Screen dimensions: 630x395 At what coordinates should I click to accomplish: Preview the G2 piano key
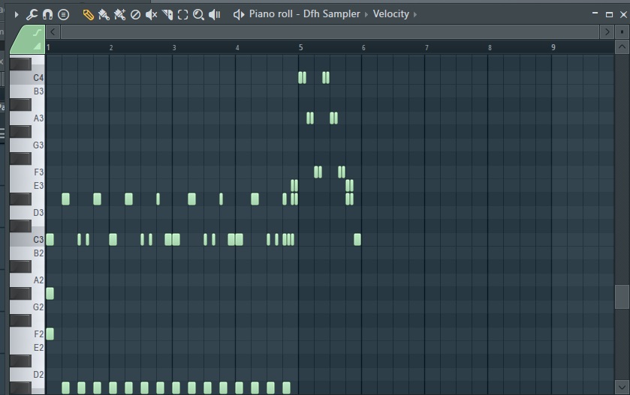27,307
